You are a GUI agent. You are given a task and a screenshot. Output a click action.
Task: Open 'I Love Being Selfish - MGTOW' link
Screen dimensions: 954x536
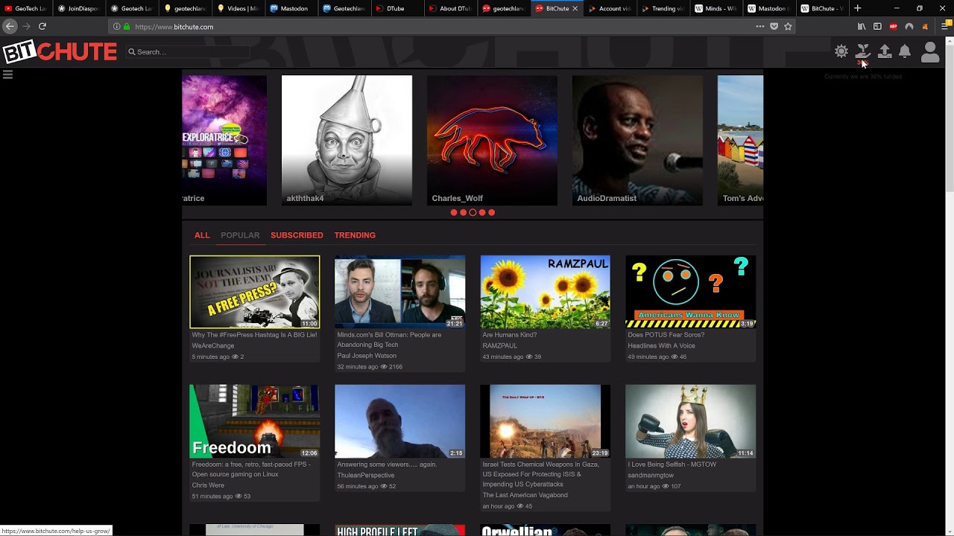[x=672, y=465]
